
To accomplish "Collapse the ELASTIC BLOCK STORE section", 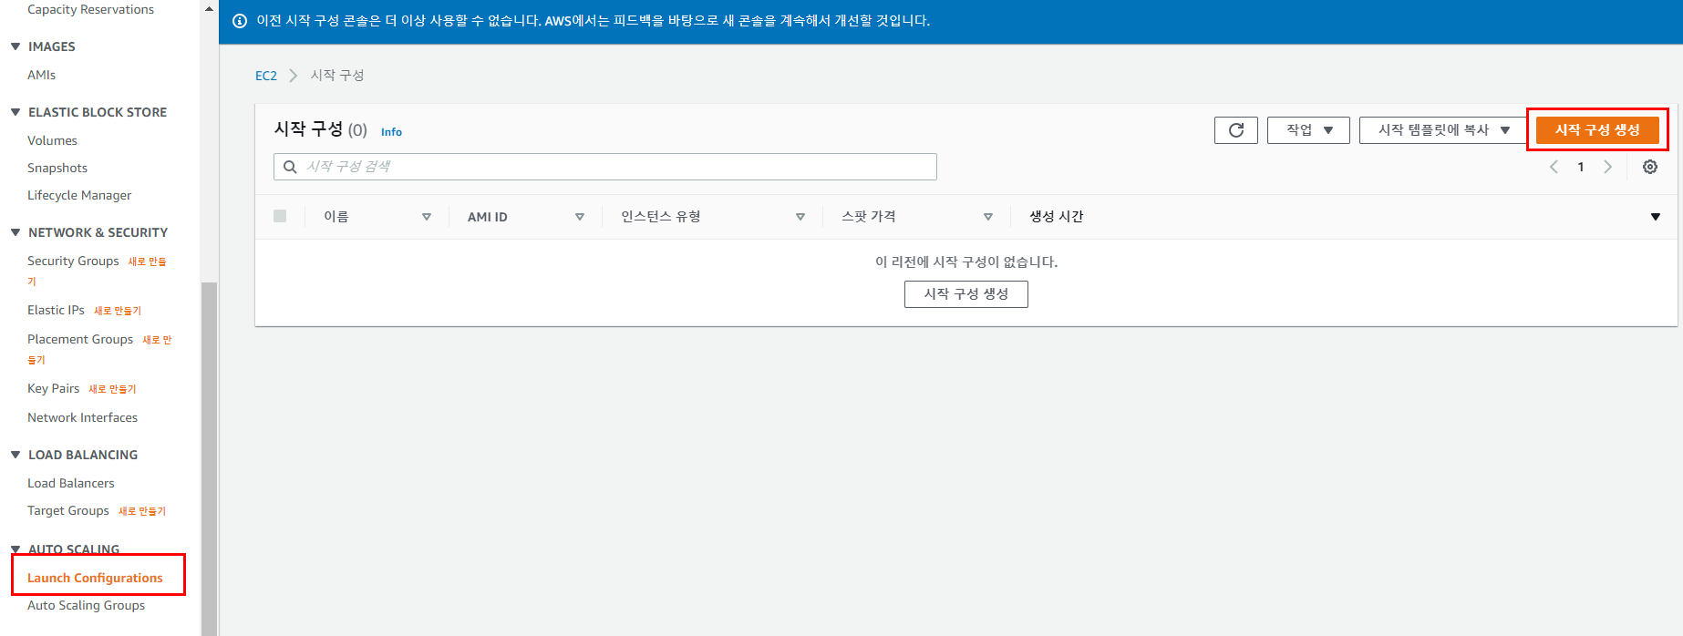I will tap(15, 112).
